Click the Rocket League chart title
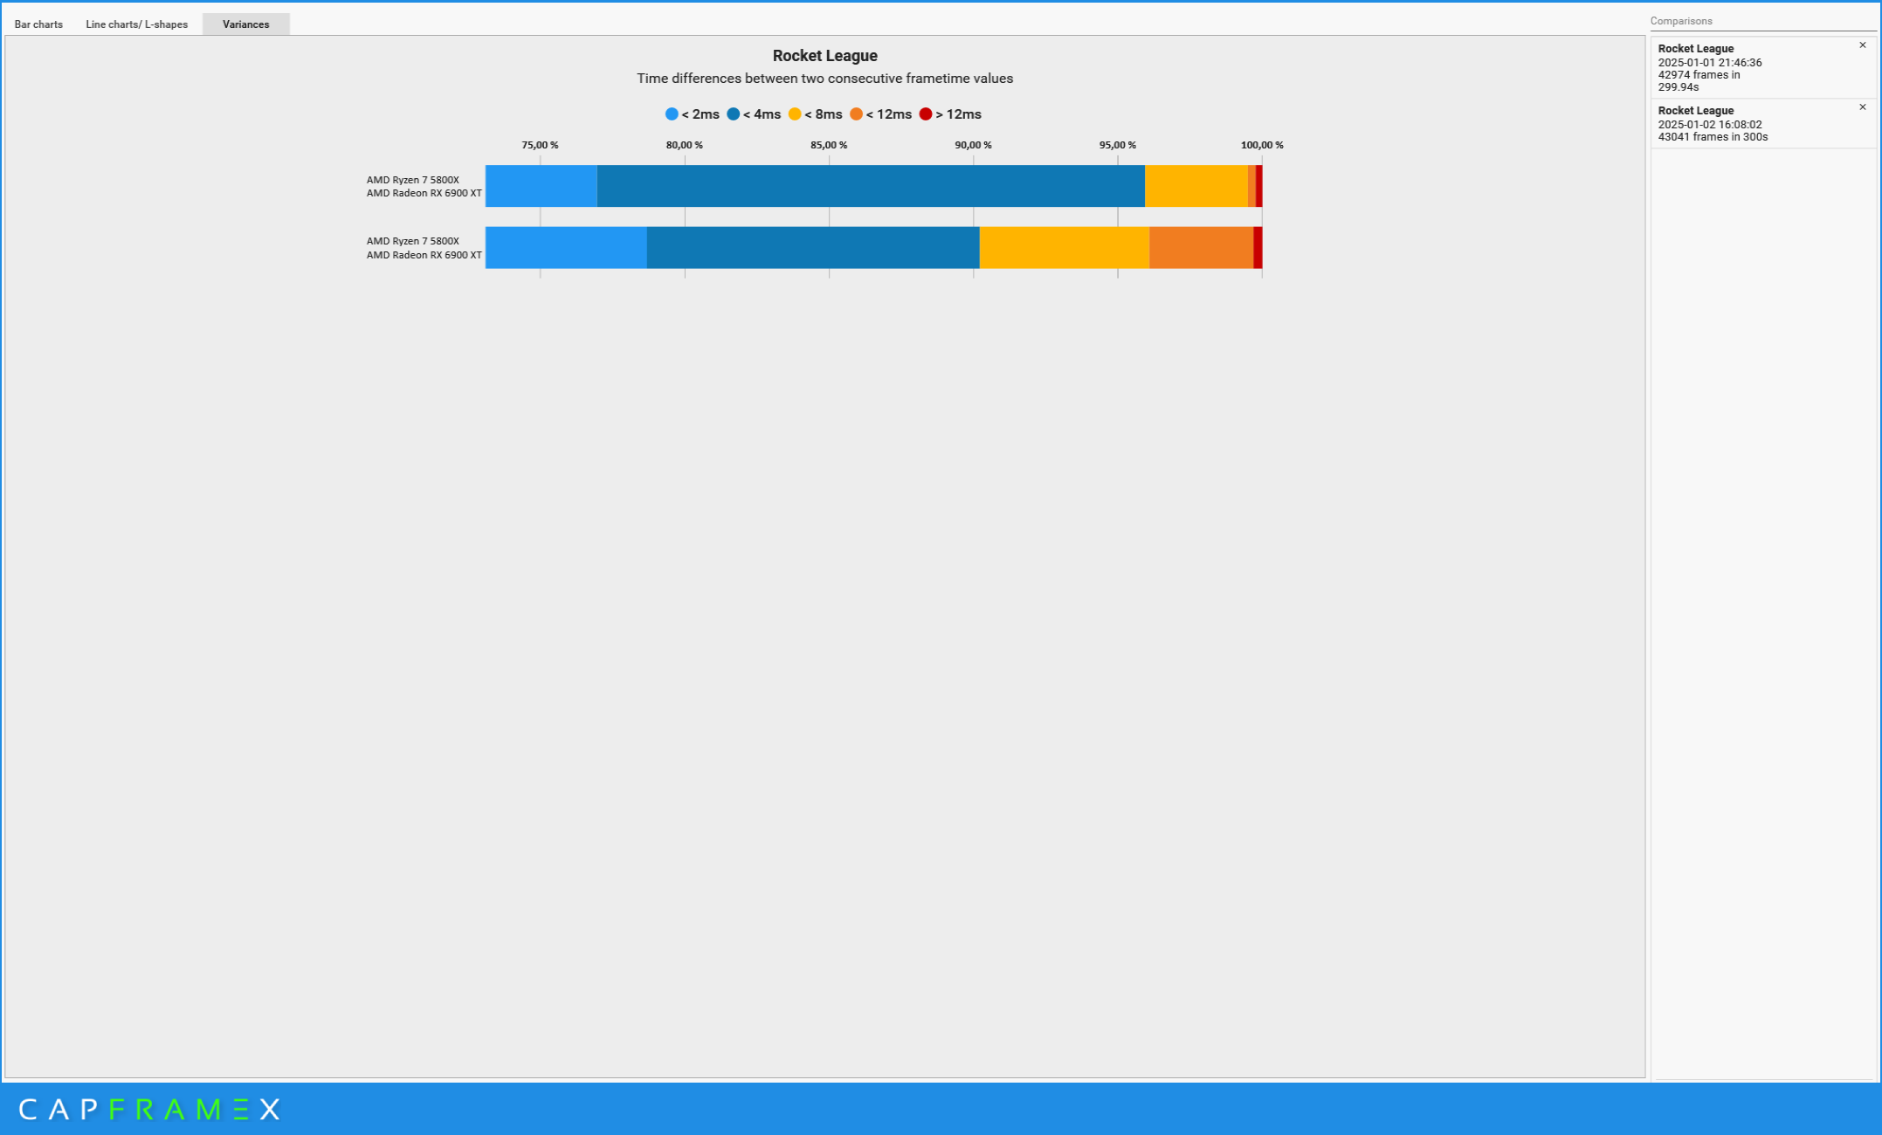Screen dimensions: 1882x1135 [824, 56]
